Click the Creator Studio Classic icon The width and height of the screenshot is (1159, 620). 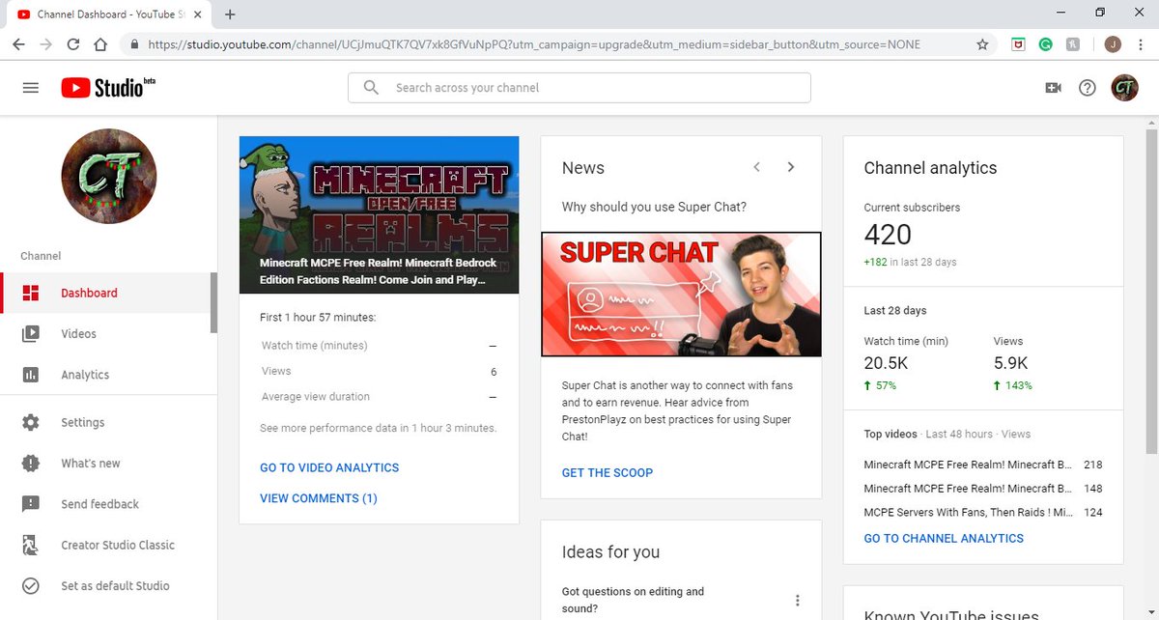[31, 545]
